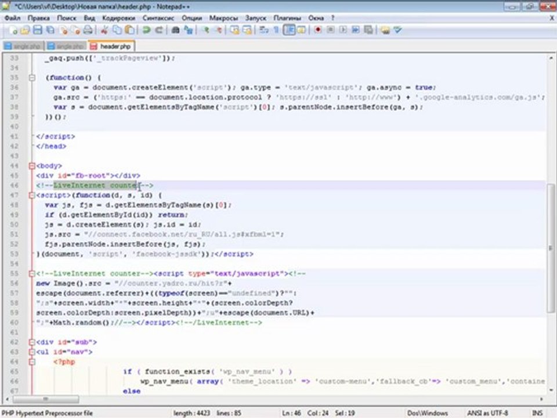This screenshot has height=418, width=557.
Task: Toggle word wrap in the toolbar
Action: [x=264, y=30]
